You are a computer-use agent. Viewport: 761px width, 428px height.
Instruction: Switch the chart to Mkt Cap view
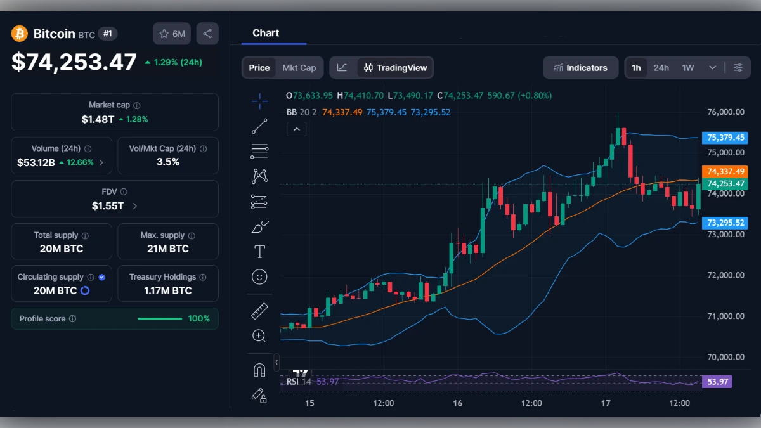pos(300,67)
